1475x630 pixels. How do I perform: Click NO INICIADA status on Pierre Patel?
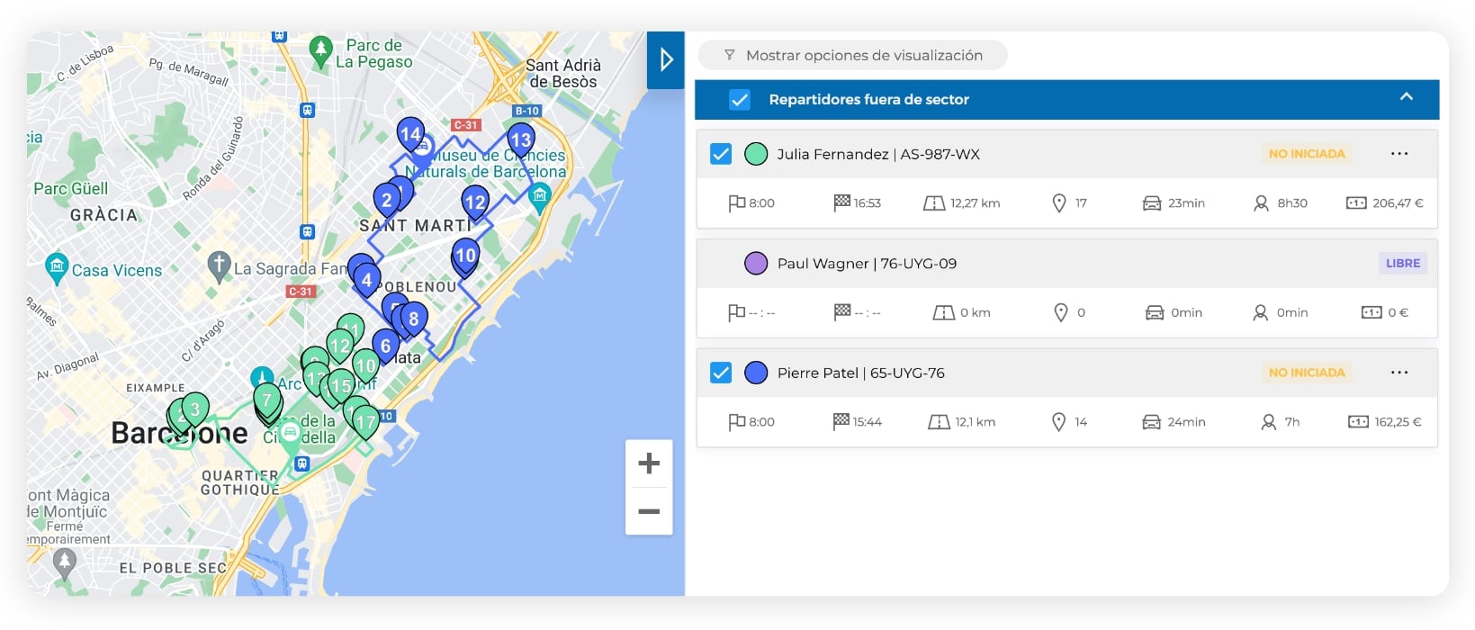[1307, 373]
